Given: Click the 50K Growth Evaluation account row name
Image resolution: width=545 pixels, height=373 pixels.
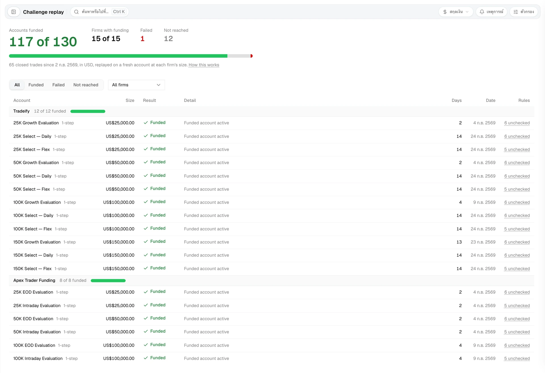Looking at the screenshot, I should click(x=36, y=163).
